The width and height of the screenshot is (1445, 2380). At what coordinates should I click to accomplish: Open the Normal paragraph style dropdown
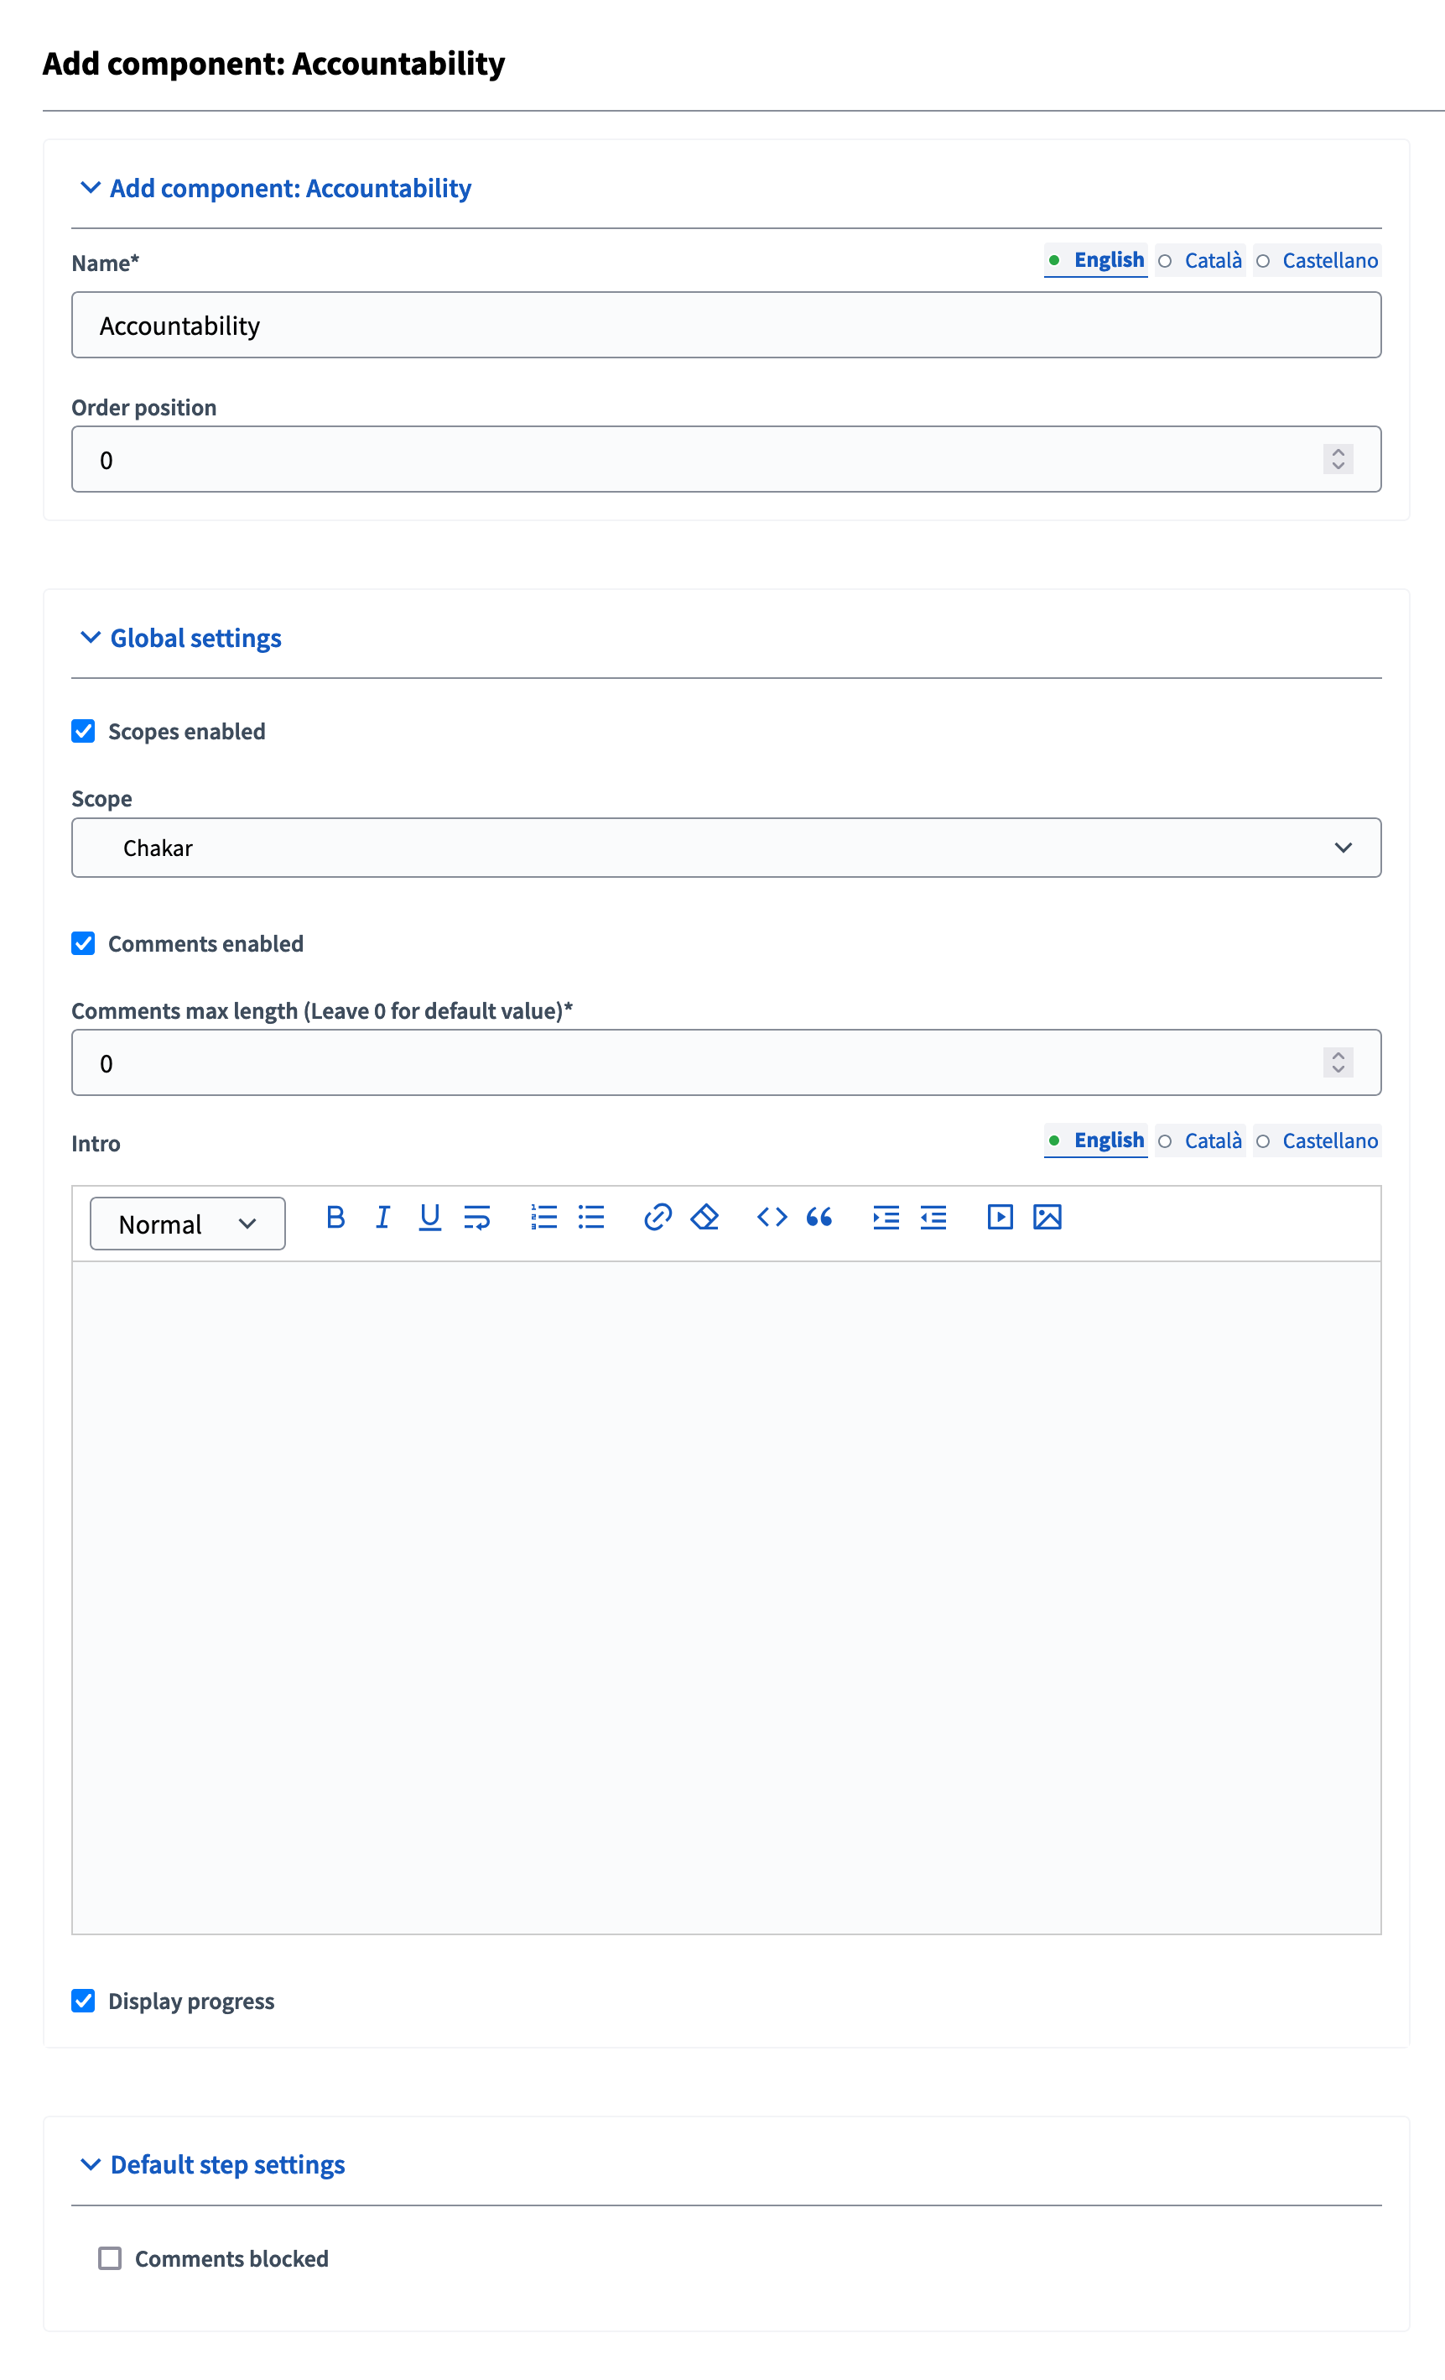click(187, 1223)
